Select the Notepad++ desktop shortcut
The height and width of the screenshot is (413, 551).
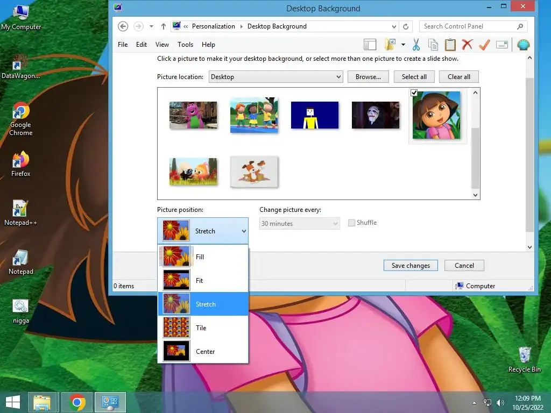pyautogui.click(x=20, y=212)
